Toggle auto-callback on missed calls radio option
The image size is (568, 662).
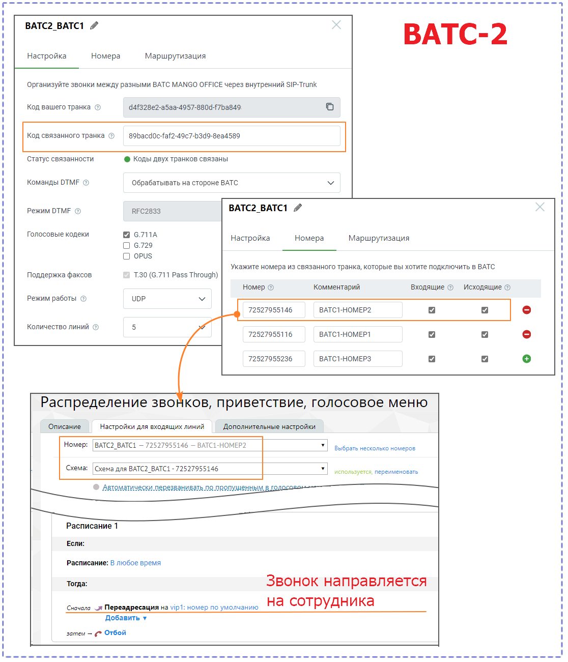pyautogui.click(x=96, y=487)
